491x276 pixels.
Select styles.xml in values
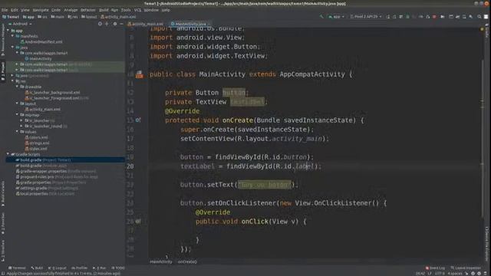pyautogui.click(x=36, y=149)
